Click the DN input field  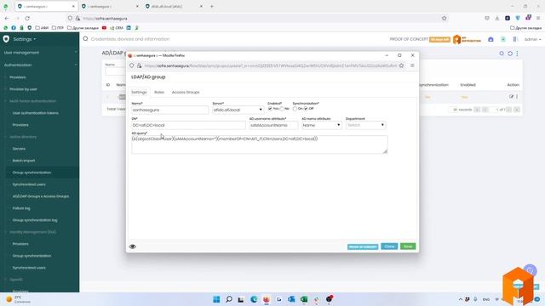[188, 125]
